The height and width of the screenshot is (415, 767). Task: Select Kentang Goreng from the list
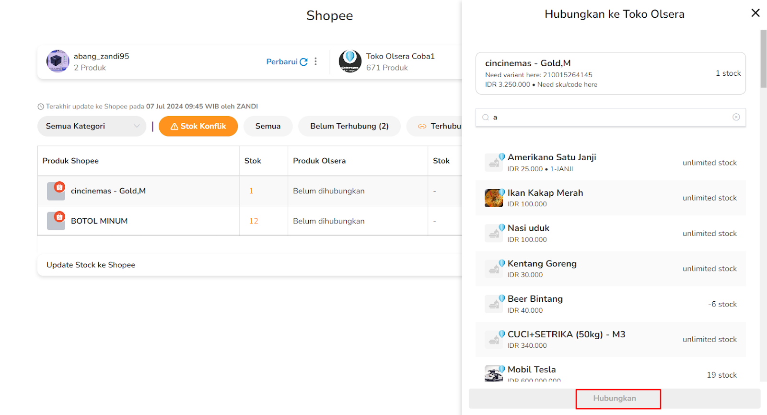(x=610, y=269)
